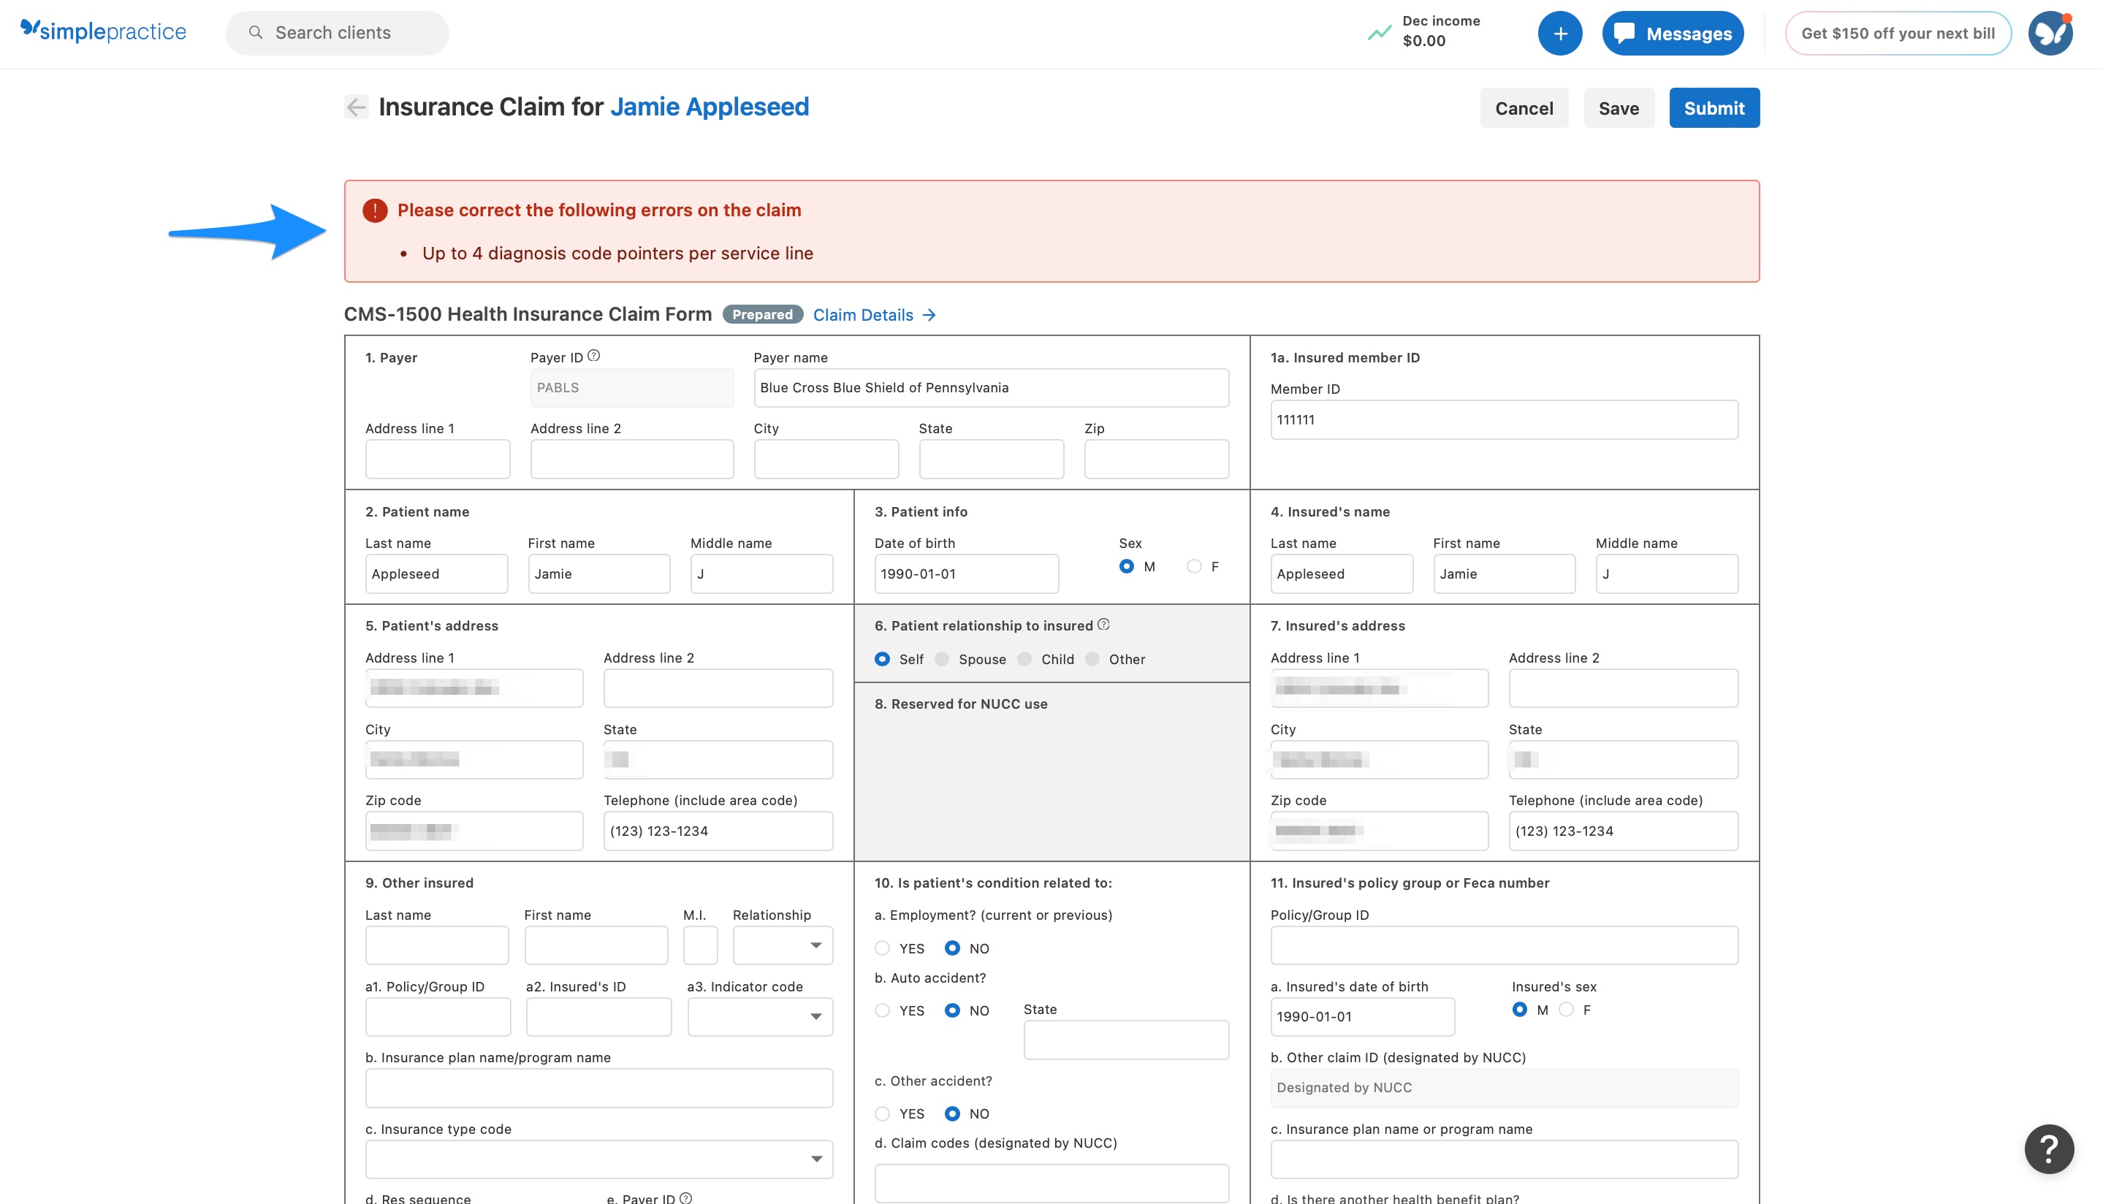Open the Relationship dropdown in Other insured

point(783,945)
